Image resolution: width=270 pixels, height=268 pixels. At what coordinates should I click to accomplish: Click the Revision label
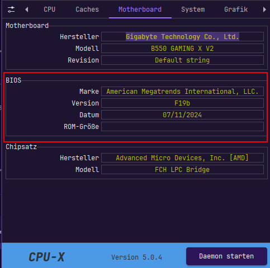tap(83, 60)
